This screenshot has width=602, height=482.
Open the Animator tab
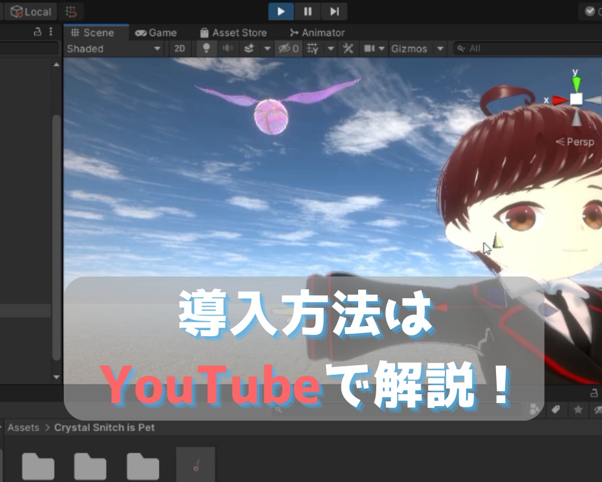click(317, 33)
